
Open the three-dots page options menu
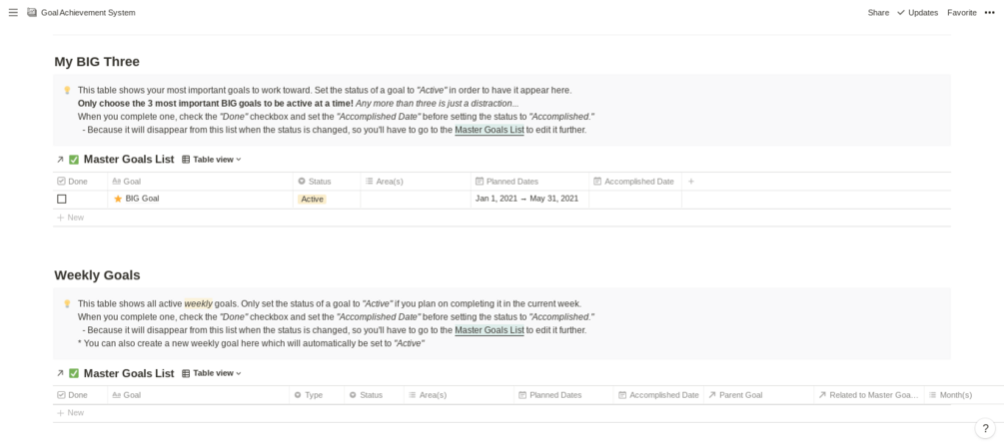point(989,13)
